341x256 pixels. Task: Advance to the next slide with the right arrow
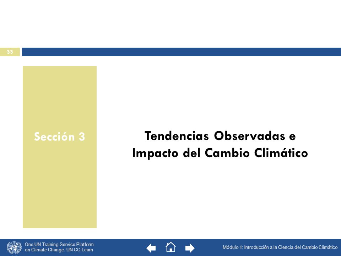coord(190,248)
